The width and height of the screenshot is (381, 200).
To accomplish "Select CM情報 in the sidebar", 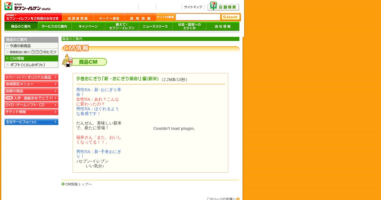I will coord(31,58).
